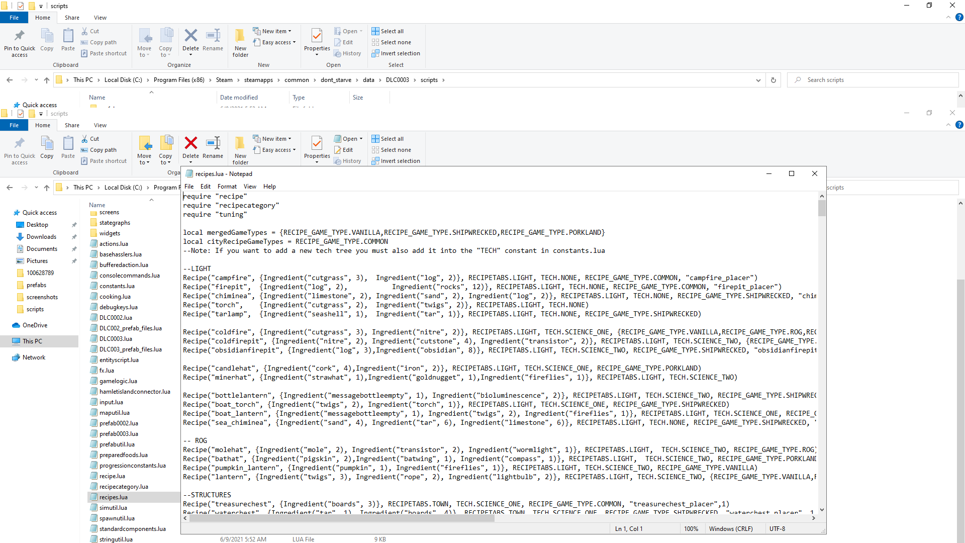The height and width of the screenshot is (543, 965).
Task: Click the Up one level arrow
Action: pos(47,188)
